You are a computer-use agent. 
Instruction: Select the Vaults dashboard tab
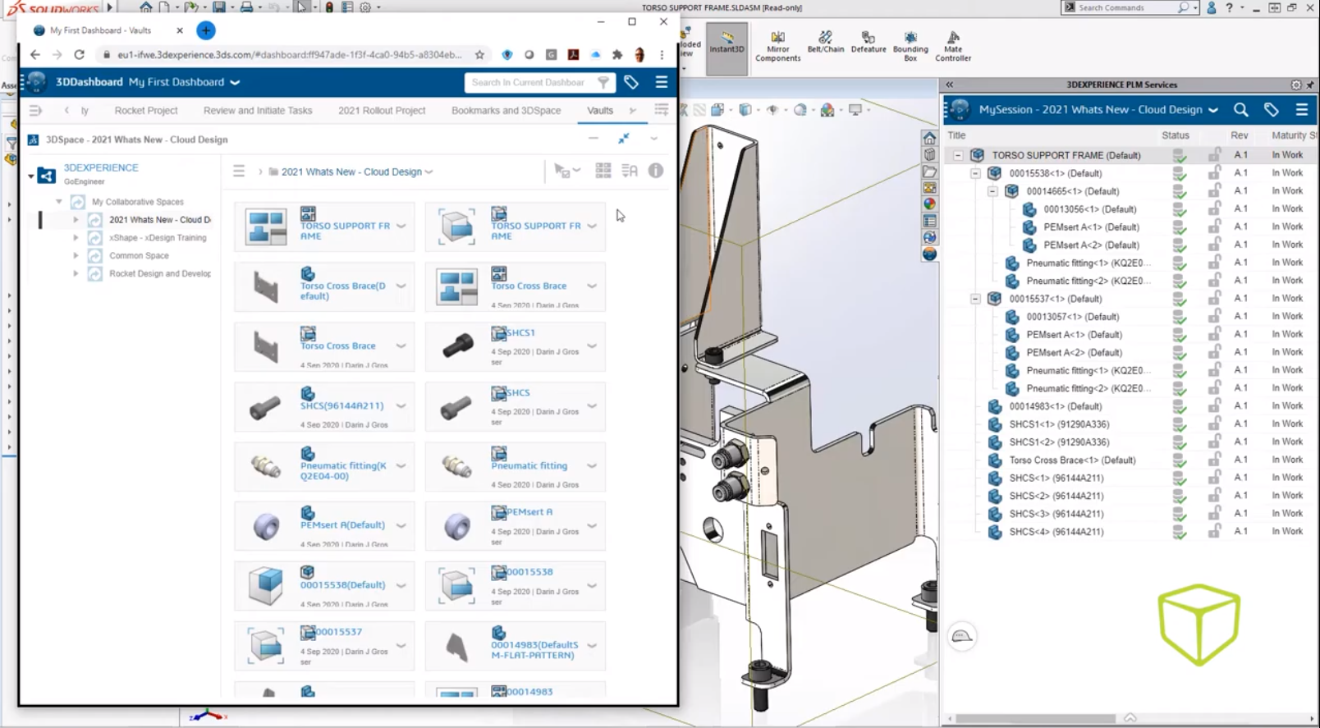(x=600, y=110)
